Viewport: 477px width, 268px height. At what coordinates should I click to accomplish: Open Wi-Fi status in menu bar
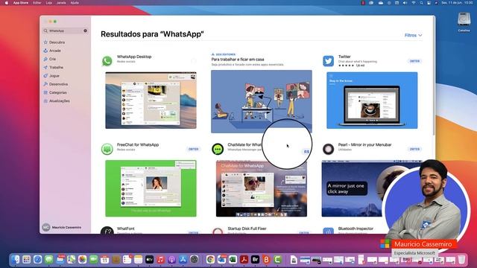click(x=414, y=3)
